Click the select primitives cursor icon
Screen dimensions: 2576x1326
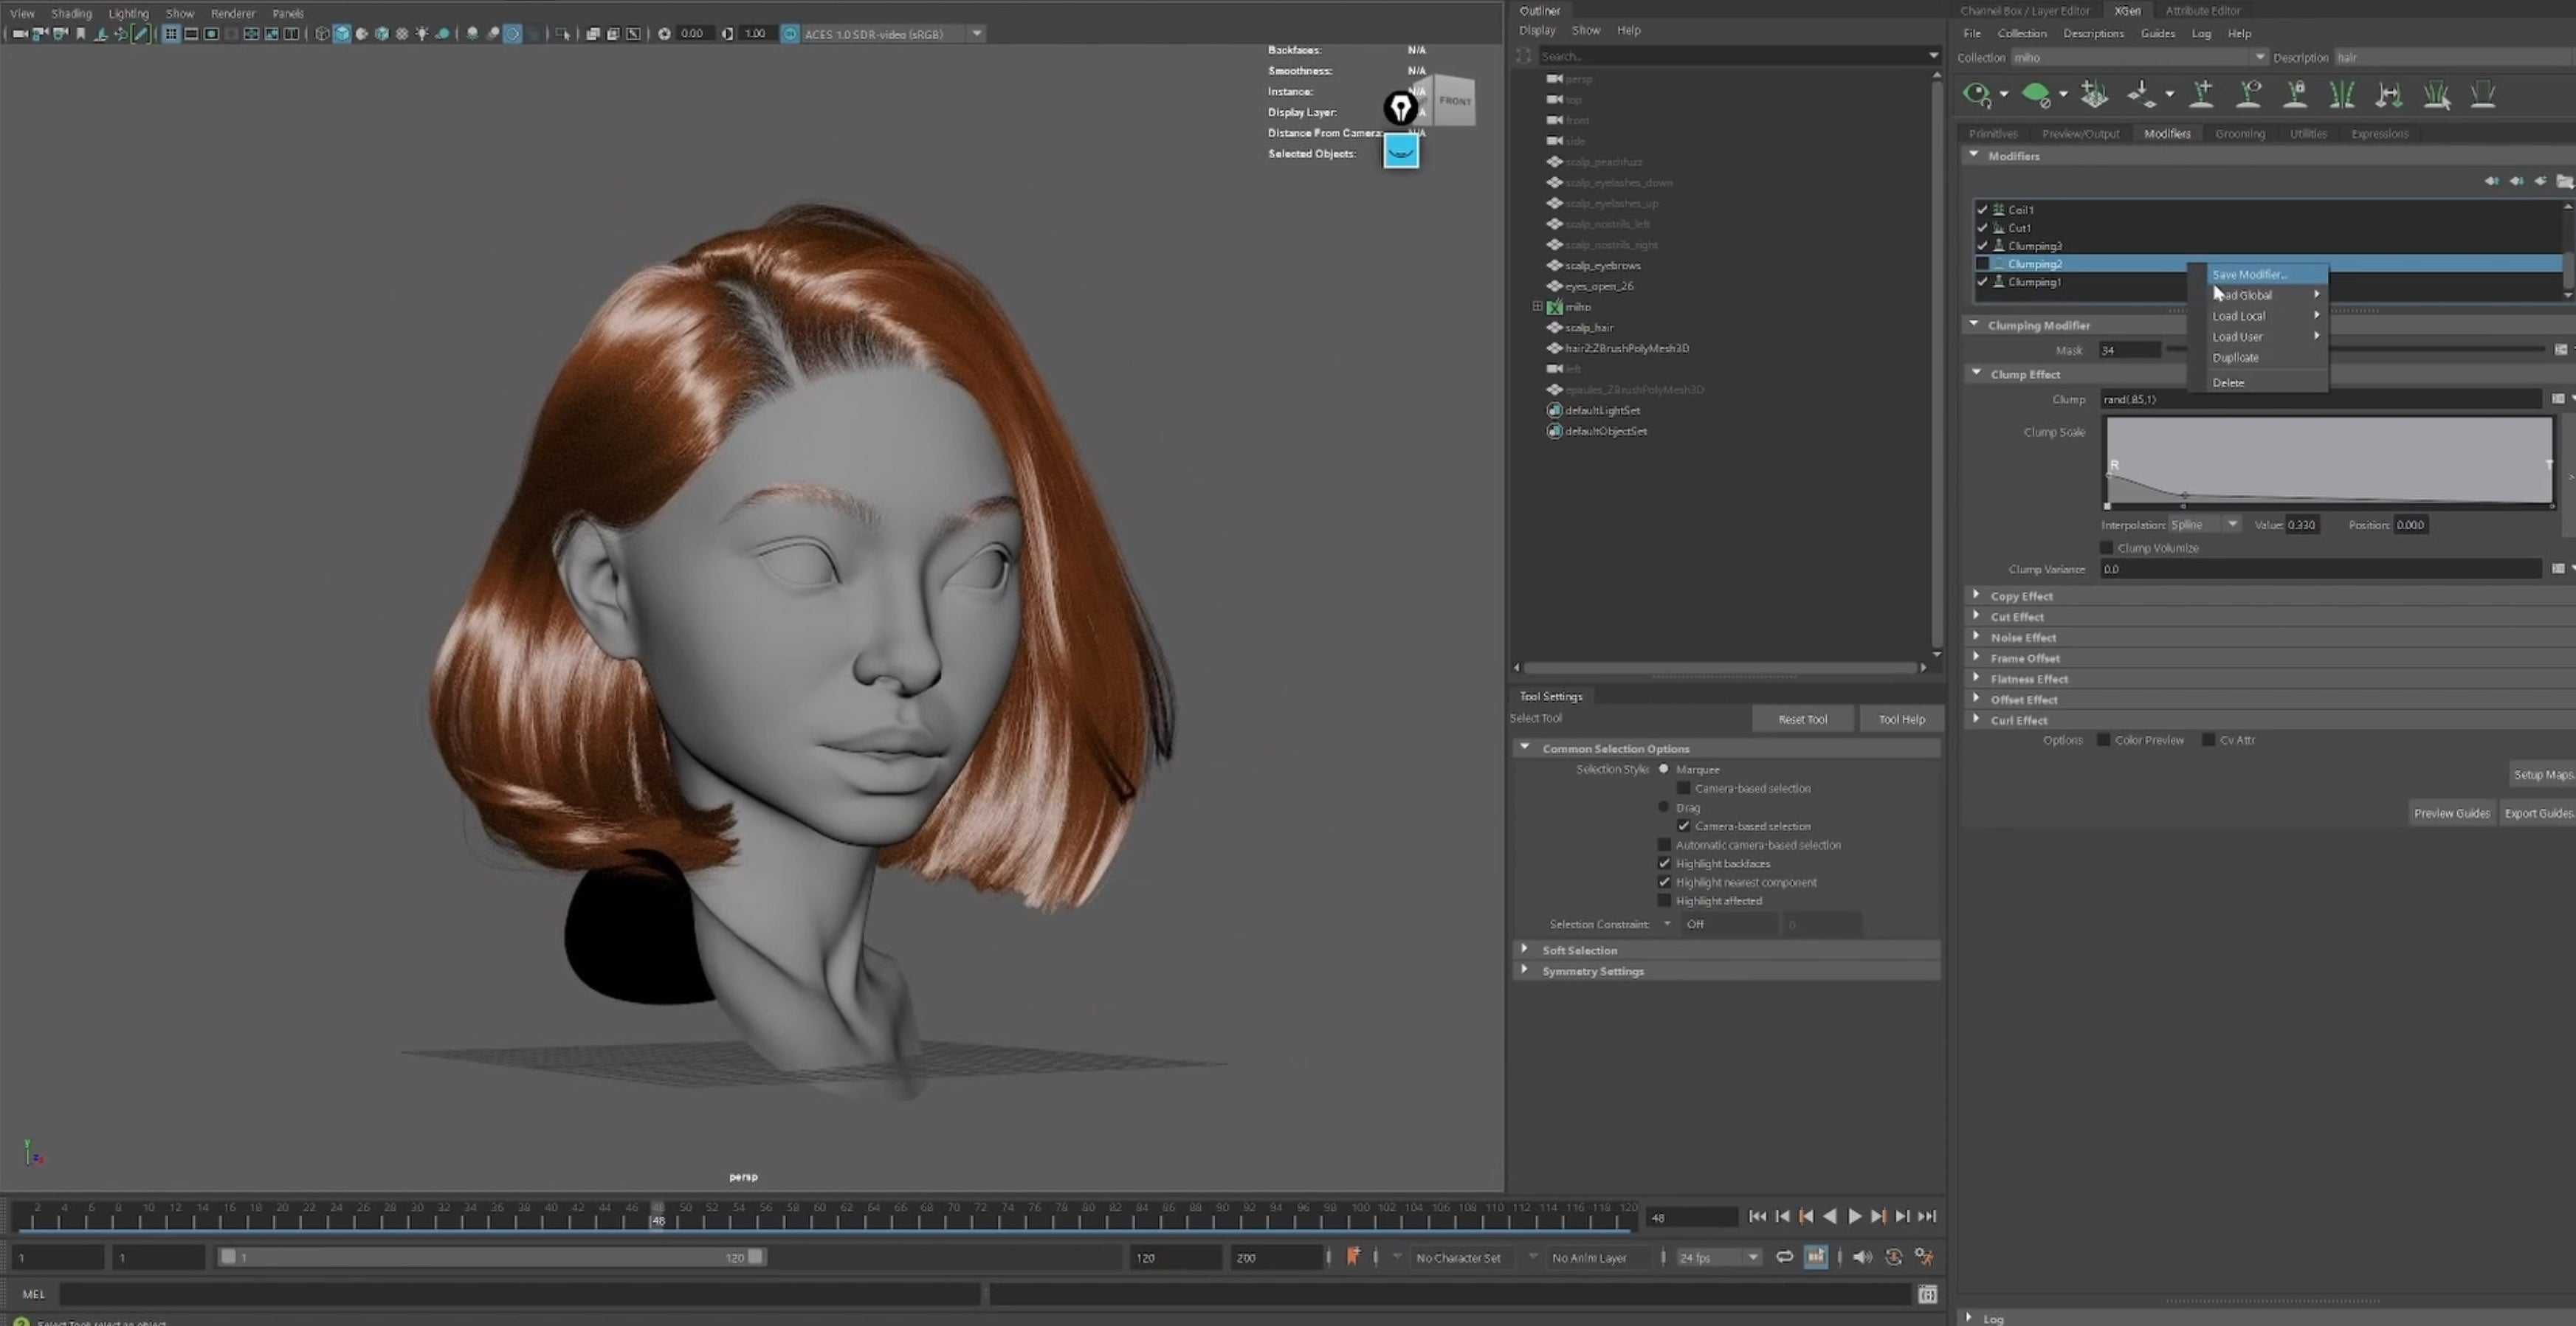pos(2437,95)
